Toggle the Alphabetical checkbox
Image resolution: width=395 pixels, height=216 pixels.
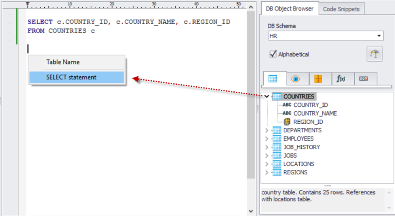pos(273,54)
